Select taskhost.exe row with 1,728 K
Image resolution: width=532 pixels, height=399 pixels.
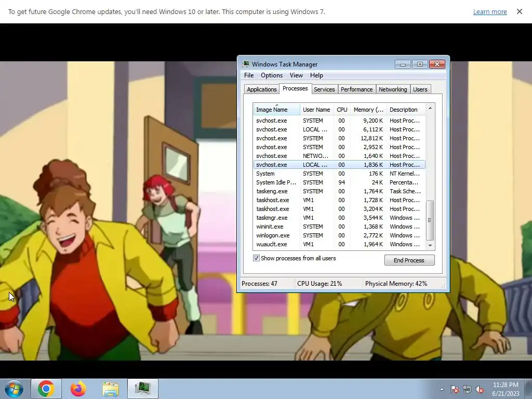click(x=339, y=200)
